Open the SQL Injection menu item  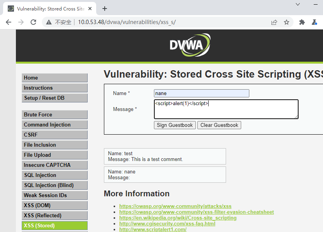click(x=55, y=175)
